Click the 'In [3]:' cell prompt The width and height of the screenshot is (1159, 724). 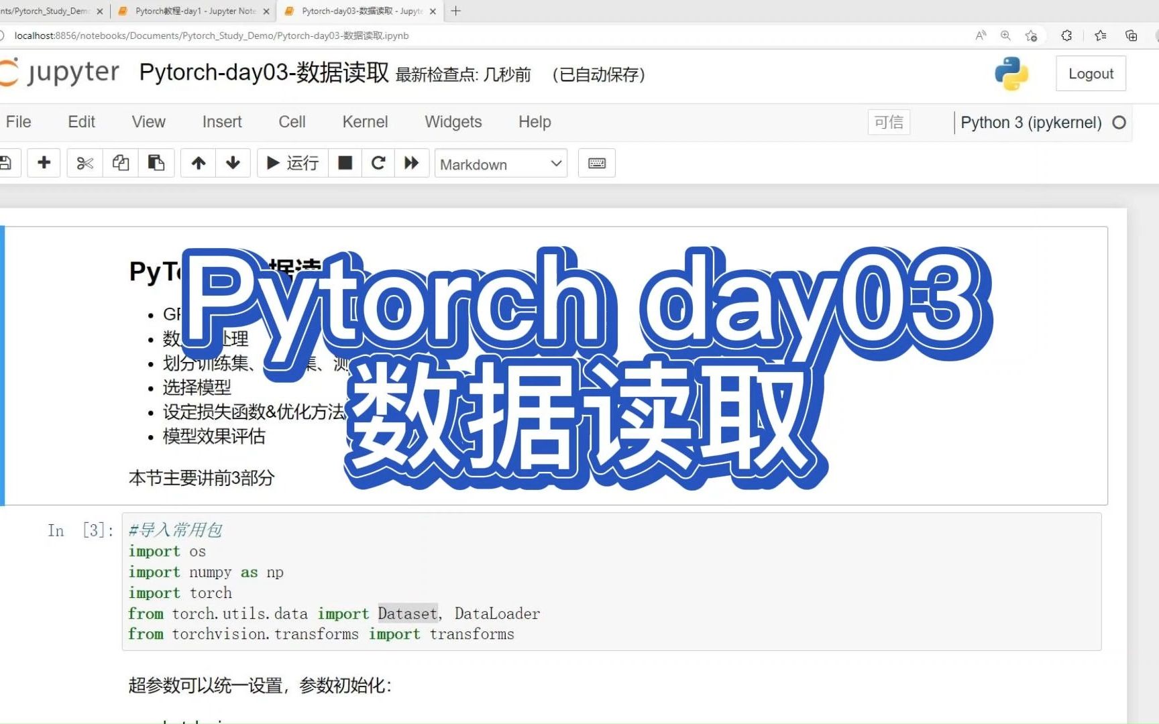(80, 531)
